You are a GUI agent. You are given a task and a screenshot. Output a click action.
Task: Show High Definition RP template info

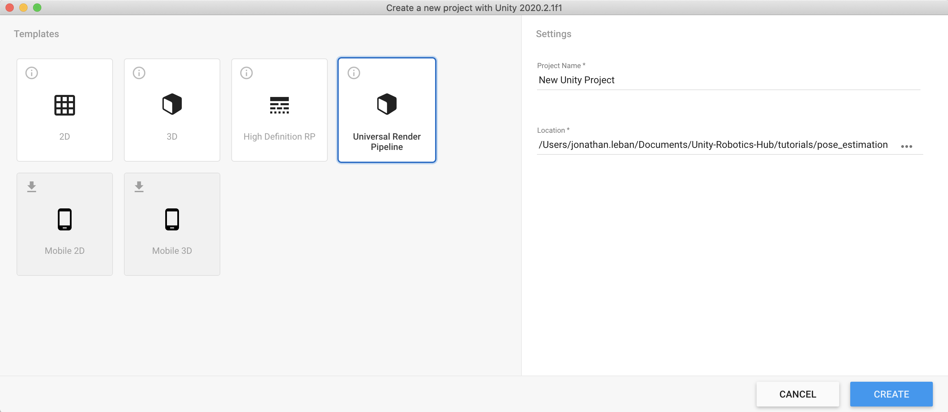pos(246,73)
